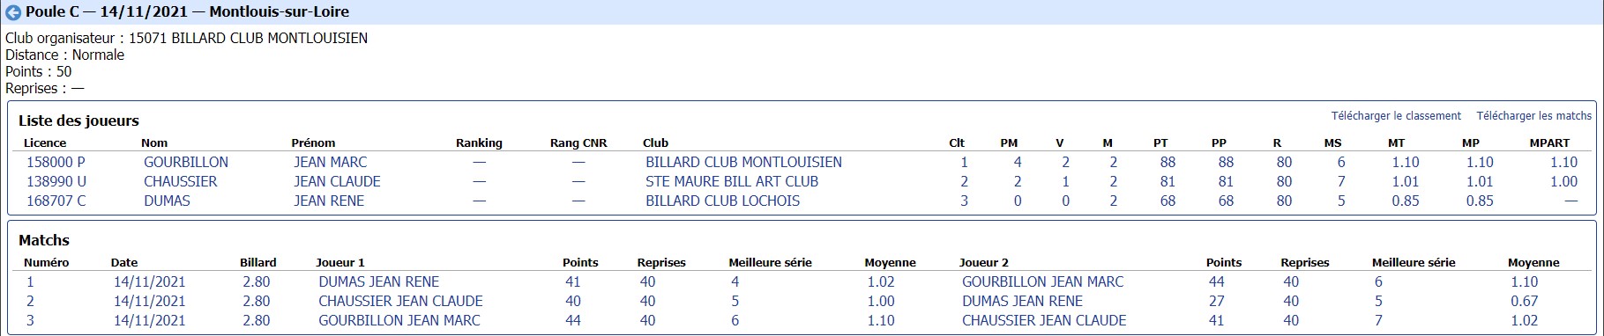Open STE MAURE BILL ART CLUB entry
Viewport: 1604px width, 336px height.
tap(732, 181)
